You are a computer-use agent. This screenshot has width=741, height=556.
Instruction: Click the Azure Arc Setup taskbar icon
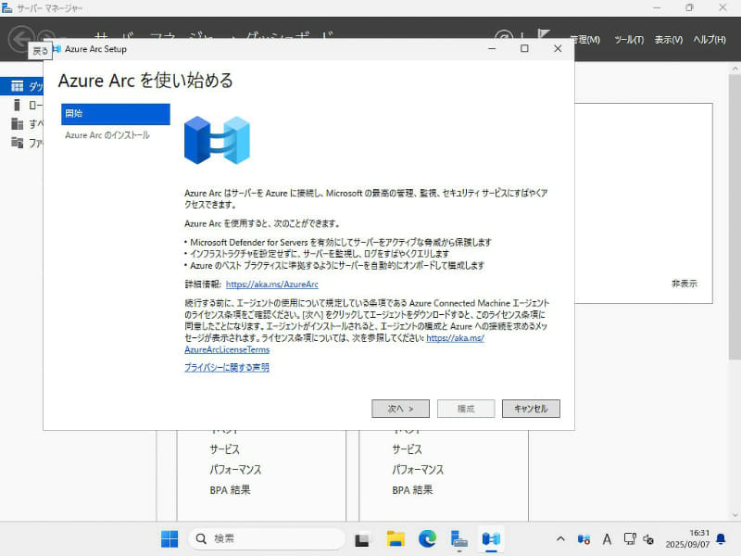point(491,537)
